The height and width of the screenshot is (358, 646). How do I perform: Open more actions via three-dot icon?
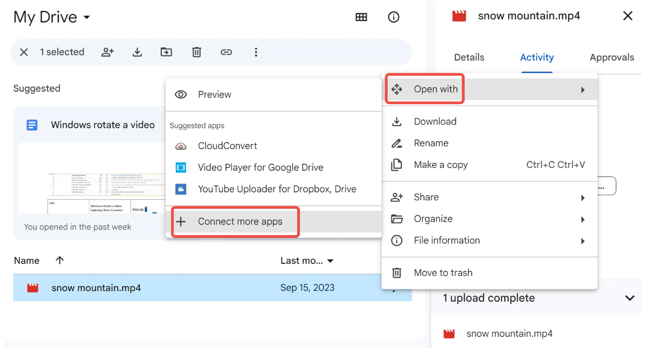(256, 52)
